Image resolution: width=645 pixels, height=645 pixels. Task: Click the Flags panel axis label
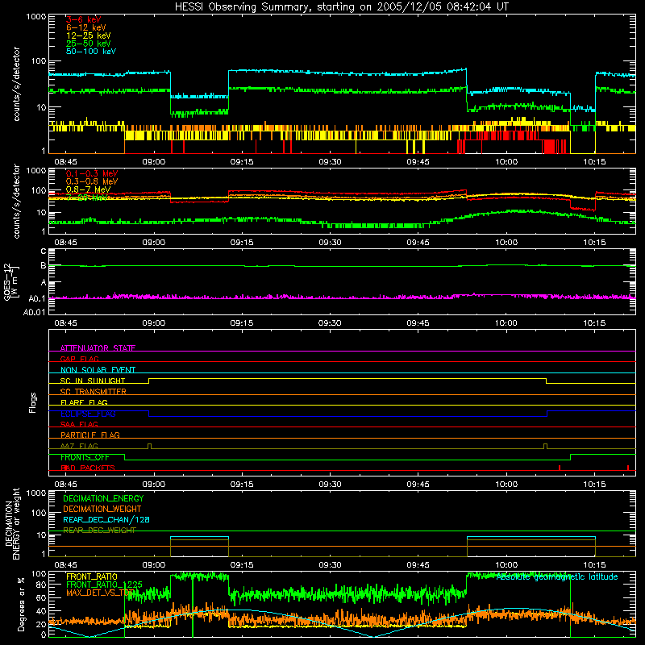point(32,402)
